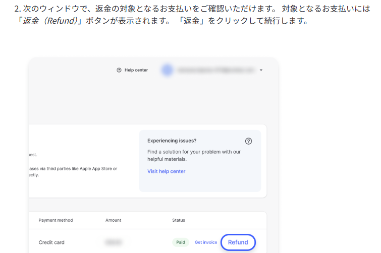
Task: Click the Help center question mark icon
Action: tap(119, 70)
